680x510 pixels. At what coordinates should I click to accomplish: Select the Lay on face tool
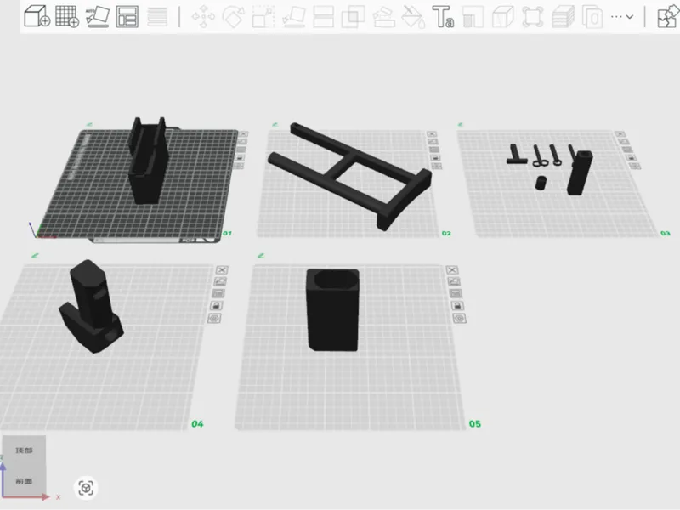coord(293,16)
